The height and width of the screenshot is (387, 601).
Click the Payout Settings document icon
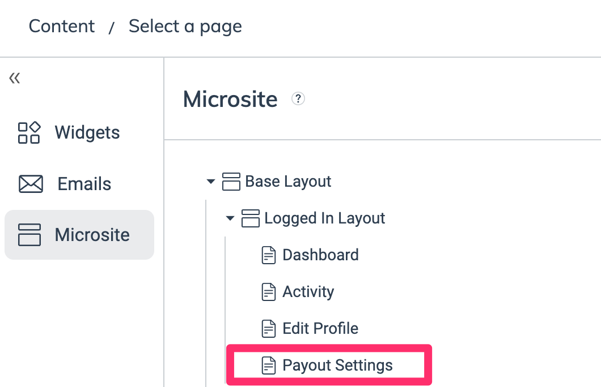pyautogui.click(x=268, y=365)
